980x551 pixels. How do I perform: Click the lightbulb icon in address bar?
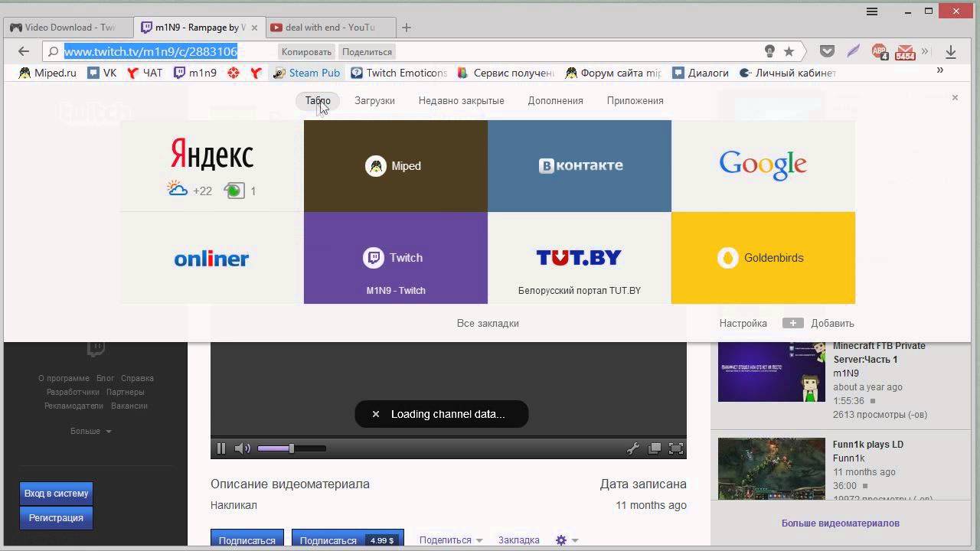[x=769, y=51]
